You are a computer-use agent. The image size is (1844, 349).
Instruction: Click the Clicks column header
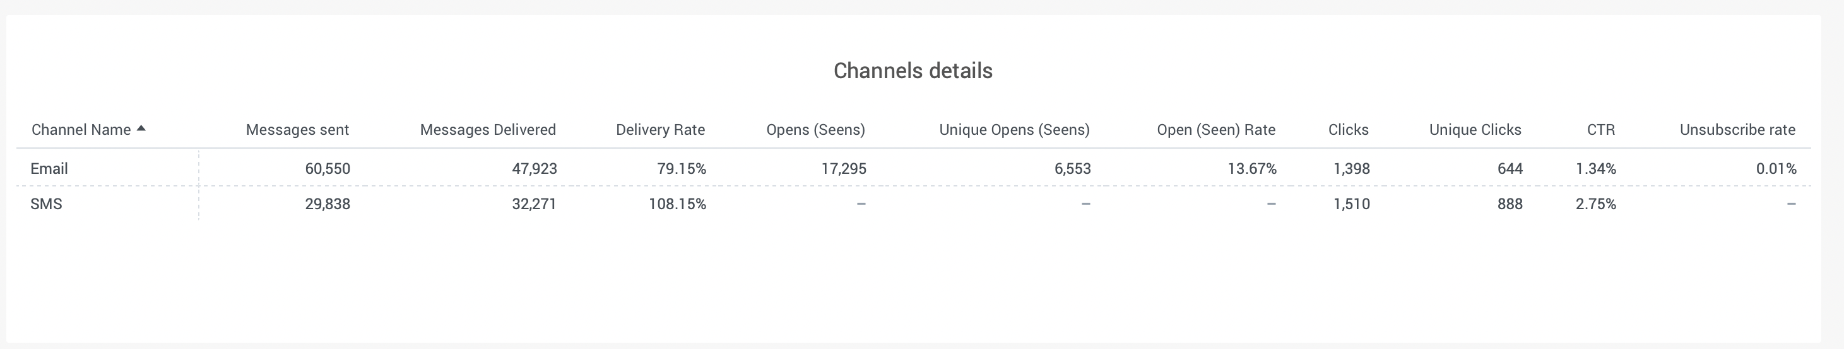pyautogui.click(x=1348, y=130)
